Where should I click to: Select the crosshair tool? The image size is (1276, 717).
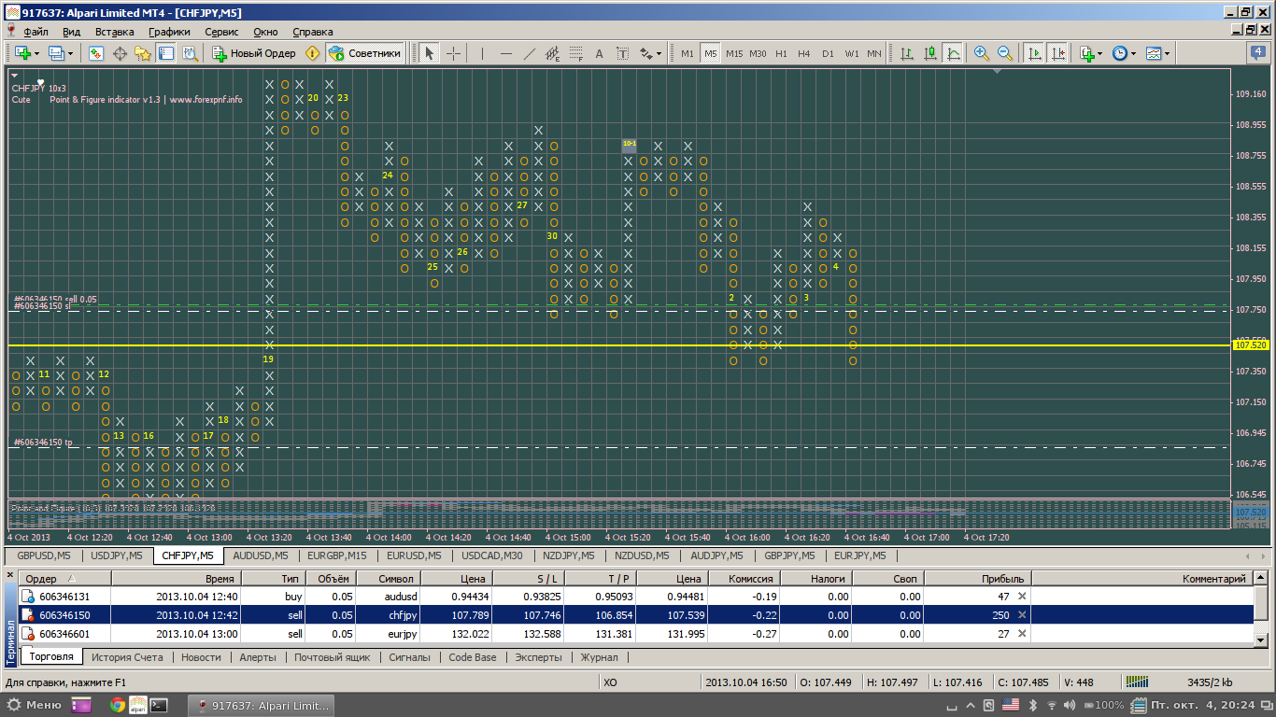click(453, 53)
